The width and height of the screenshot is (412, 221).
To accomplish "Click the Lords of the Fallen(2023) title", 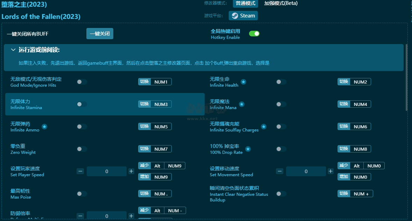I will tap(41, 16).
